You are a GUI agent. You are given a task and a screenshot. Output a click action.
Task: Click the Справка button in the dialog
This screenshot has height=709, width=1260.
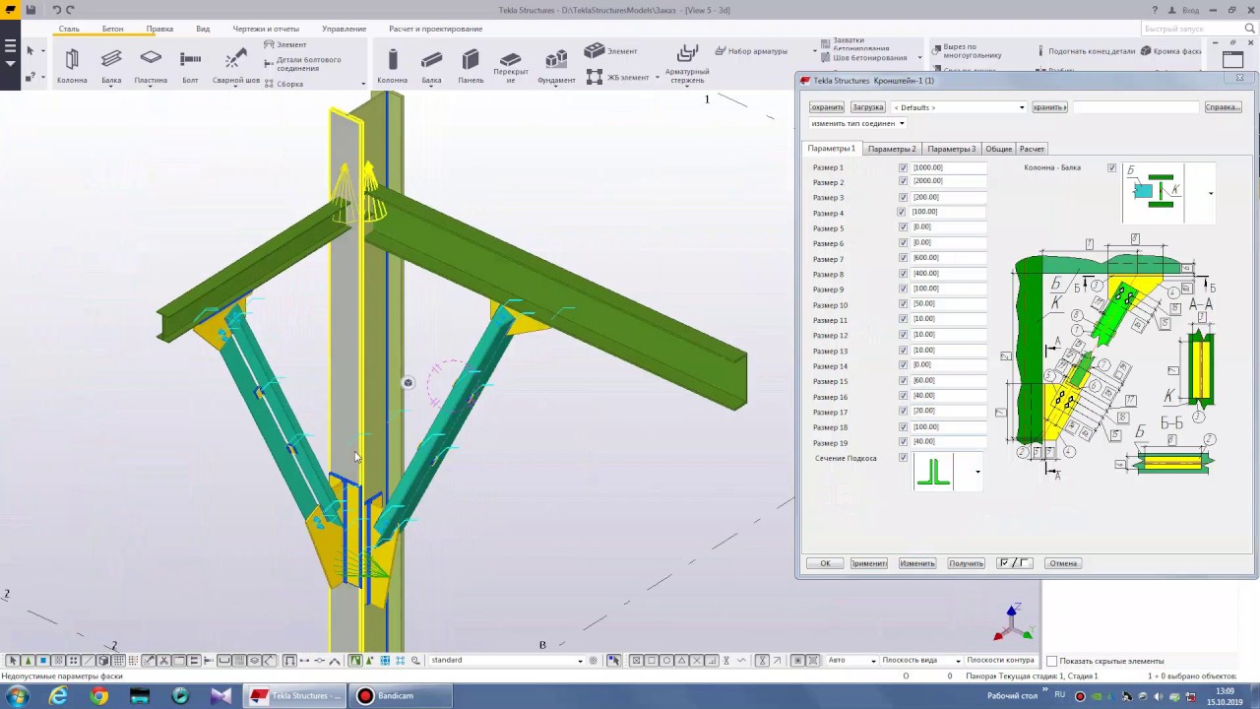(1223, 107)
